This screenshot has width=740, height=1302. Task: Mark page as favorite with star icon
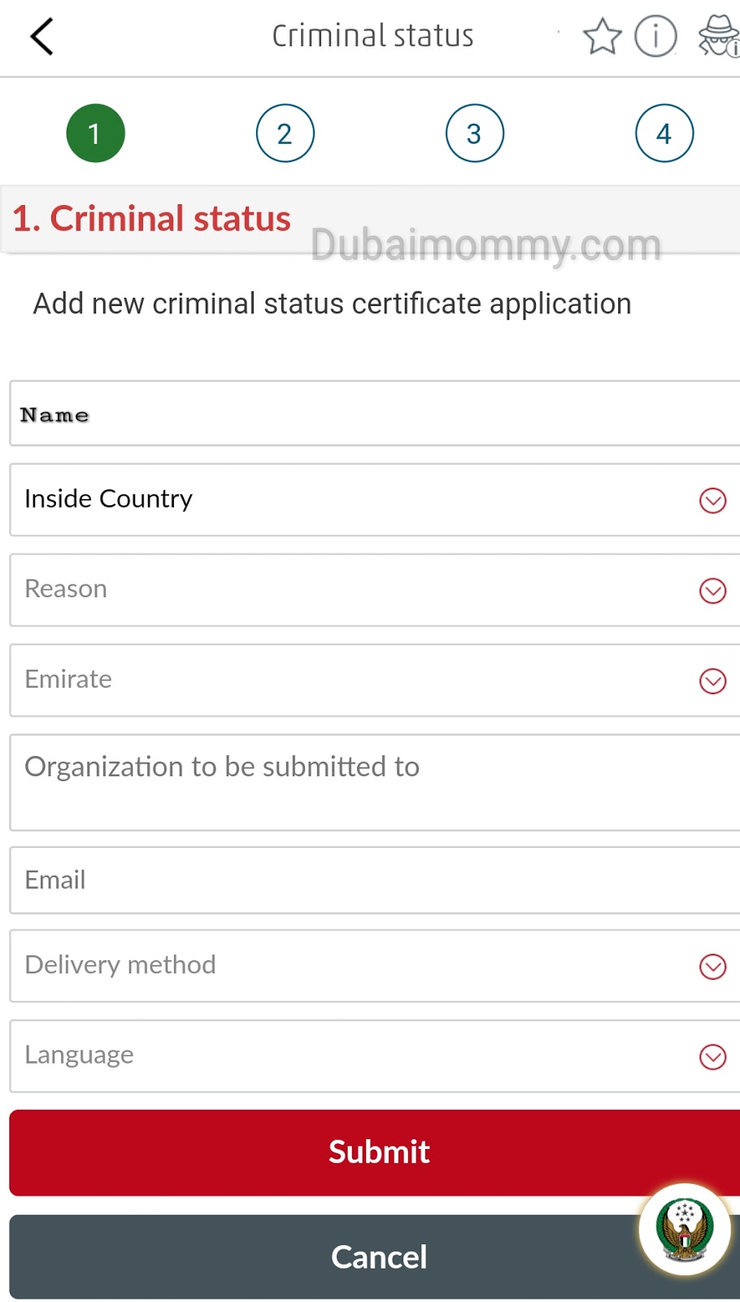pyautogui.click(x=602, y=37)
